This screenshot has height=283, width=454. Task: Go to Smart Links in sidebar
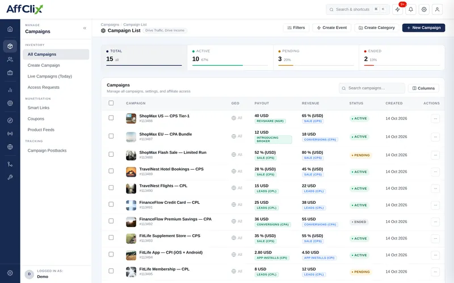point(39,108)
